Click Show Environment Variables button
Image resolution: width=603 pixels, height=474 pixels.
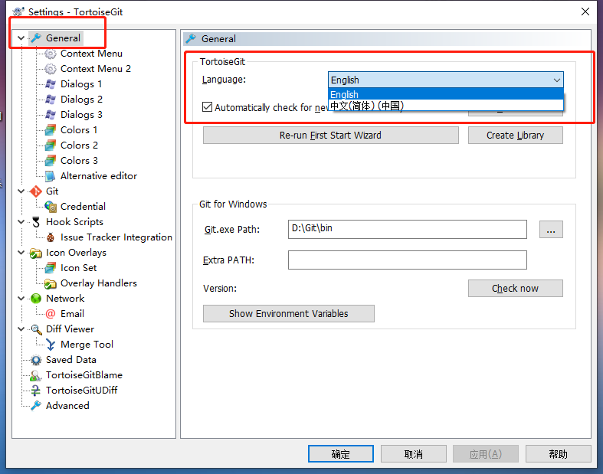[289, 314]
